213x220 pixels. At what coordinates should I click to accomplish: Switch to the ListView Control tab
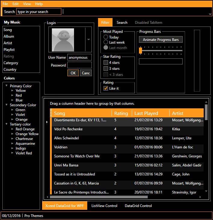pyautogui.click(x=104, y=206)
